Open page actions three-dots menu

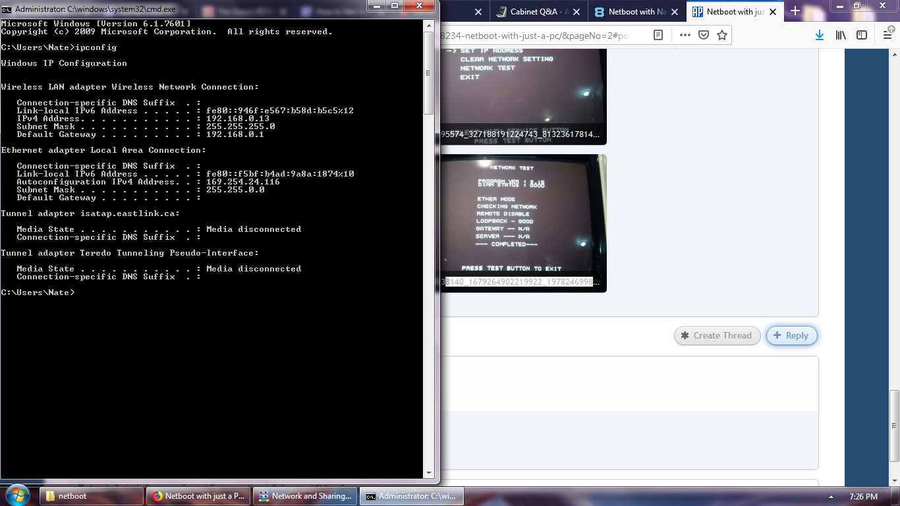(685, 36)
